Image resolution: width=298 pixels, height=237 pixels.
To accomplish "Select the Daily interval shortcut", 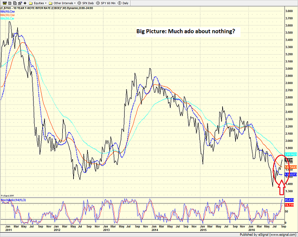I will click(123, 3).
